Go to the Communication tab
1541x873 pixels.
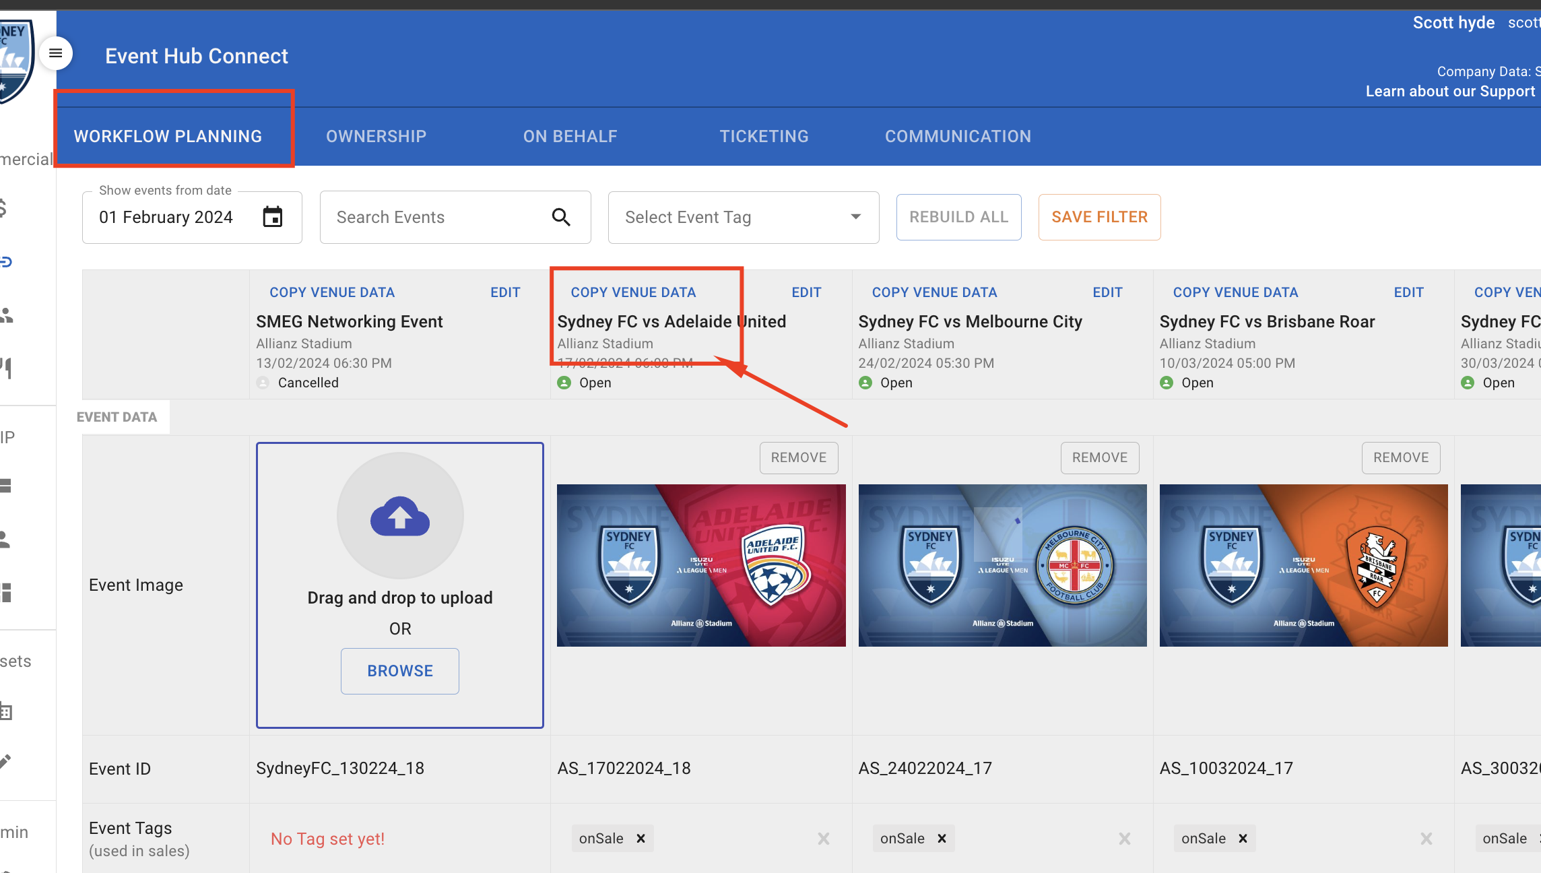point(958,136)
